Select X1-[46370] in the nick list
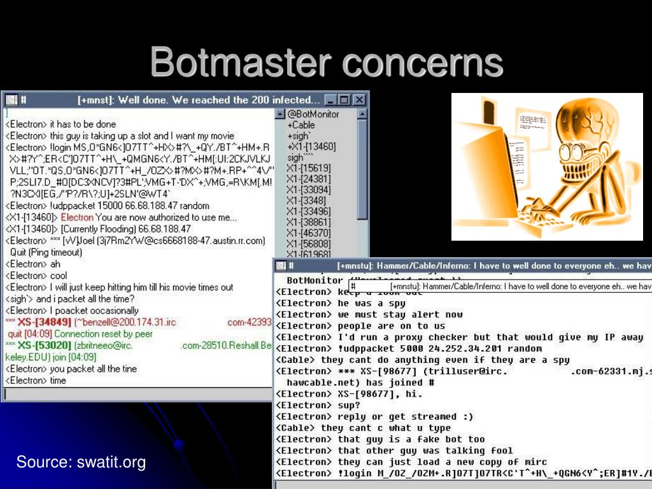 point(309,233)
